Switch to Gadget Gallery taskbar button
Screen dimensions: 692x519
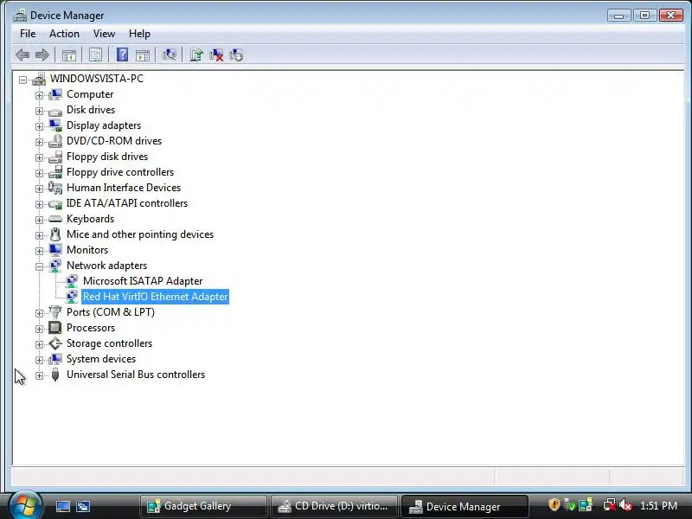click(203, 506)
